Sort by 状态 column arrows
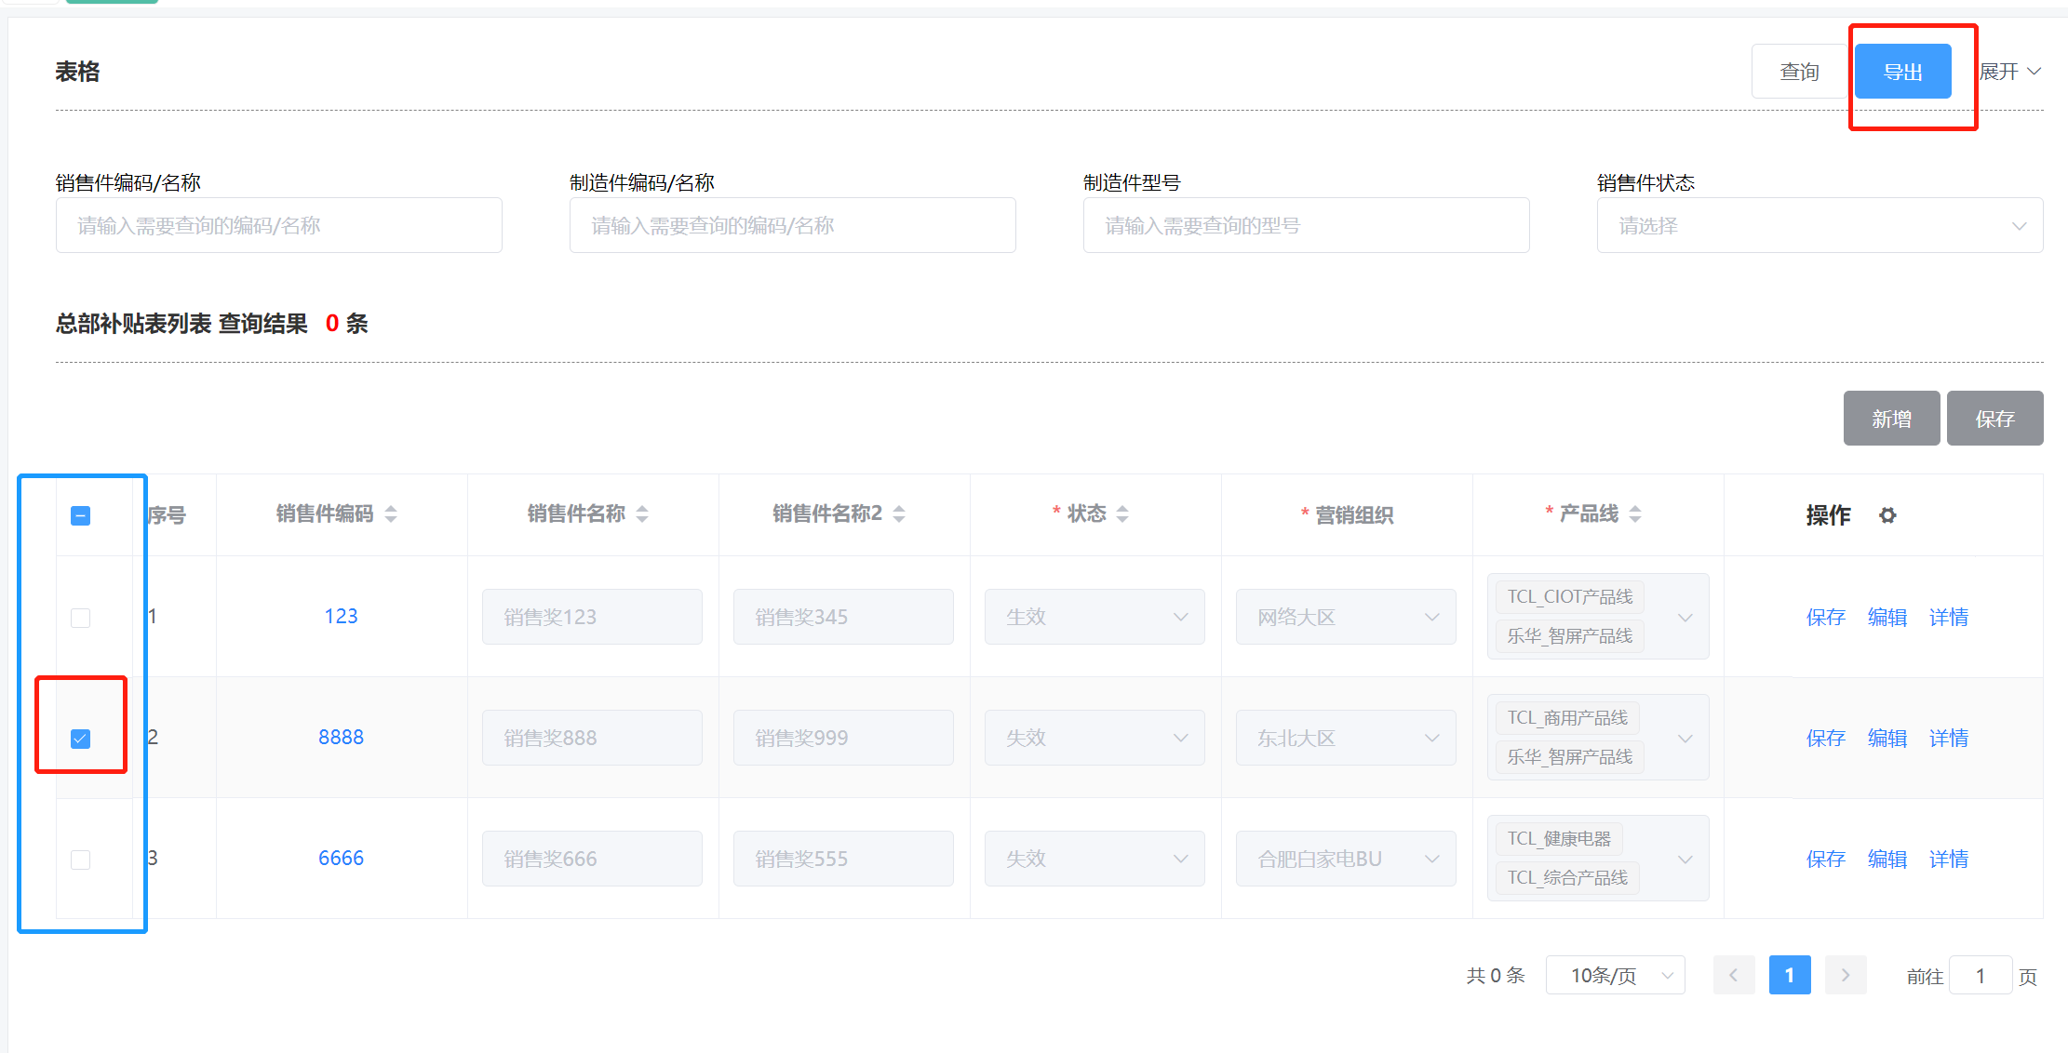The image size is (2068, 1053). pyautogui.click(x=1122, y=513)
